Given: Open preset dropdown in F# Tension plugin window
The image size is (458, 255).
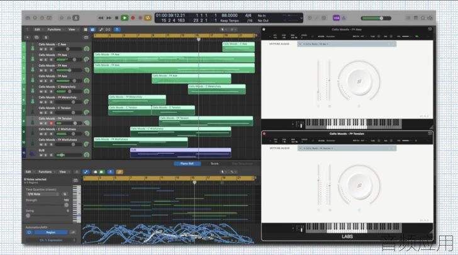Looking at the screenshot, I should [x=347, y=148].
